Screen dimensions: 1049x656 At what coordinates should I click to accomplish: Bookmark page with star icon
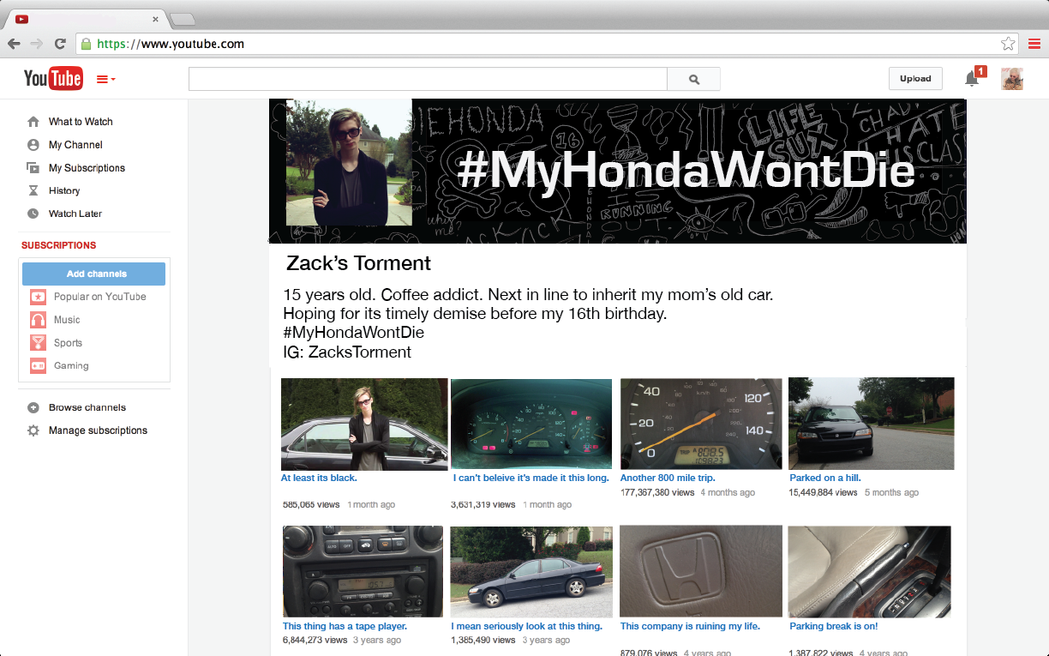(x=1008, y=44)
